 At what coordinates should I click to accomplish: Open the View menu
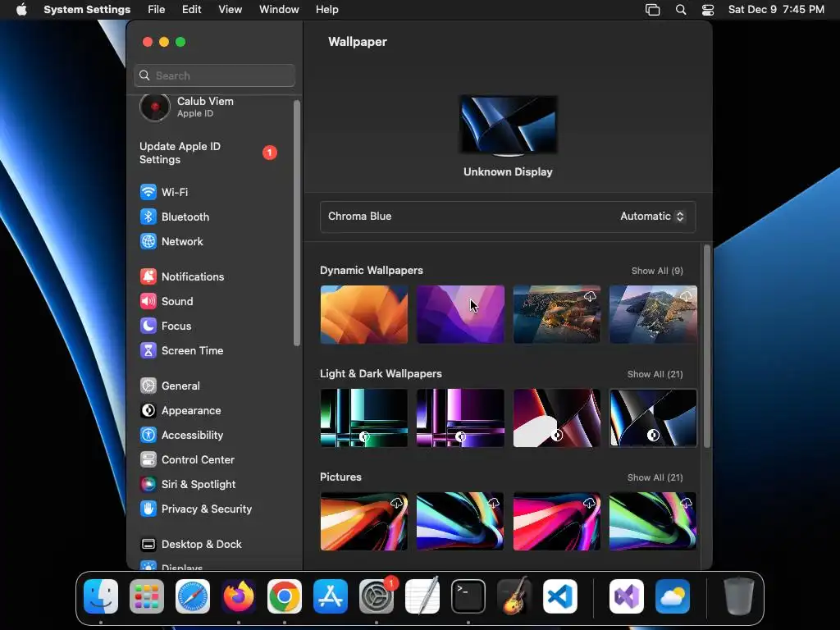231,10
